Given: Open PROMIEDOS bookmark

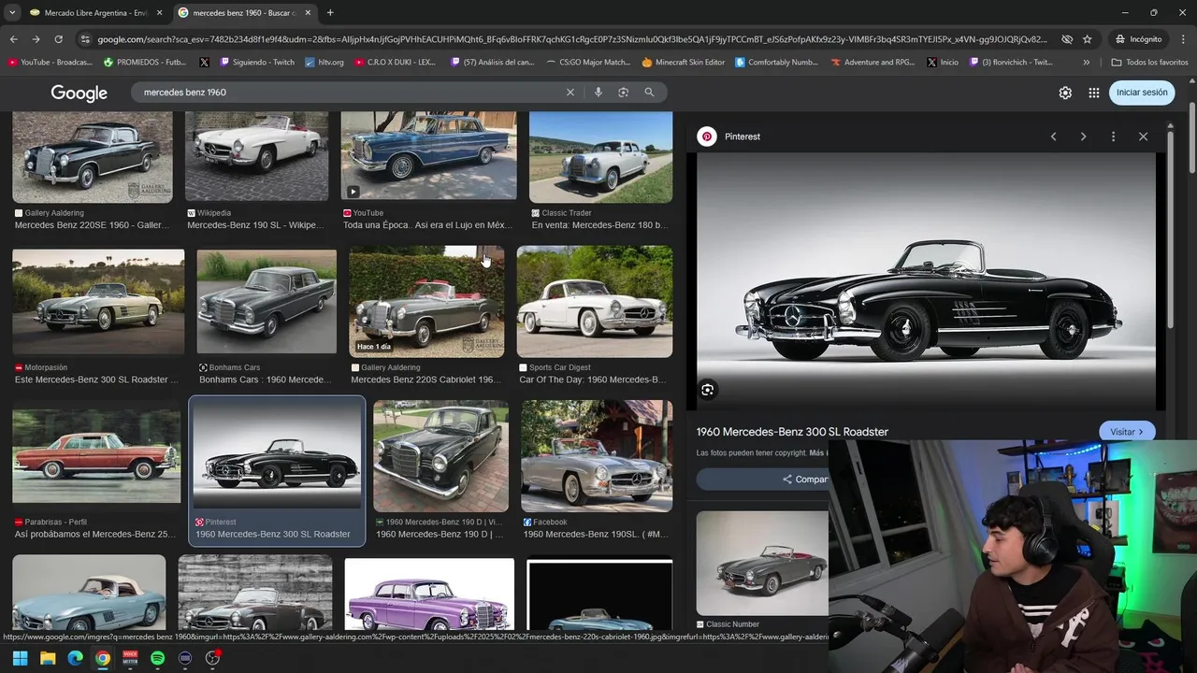Looking at the screenshot, I should 145,63.
